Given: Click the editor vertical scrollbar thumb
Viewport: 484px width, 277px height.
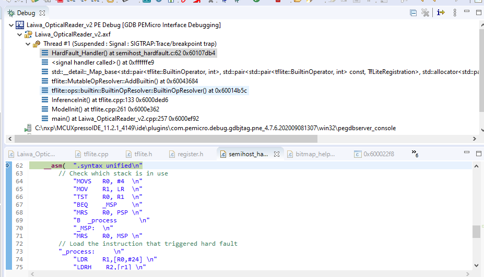Looking at the screenshot, I should [476, 232].
